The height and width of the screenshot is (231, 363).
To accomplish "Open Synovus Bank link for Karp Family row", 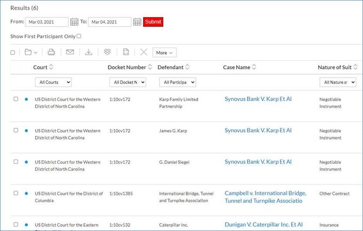I will click(x=258, y=99).
